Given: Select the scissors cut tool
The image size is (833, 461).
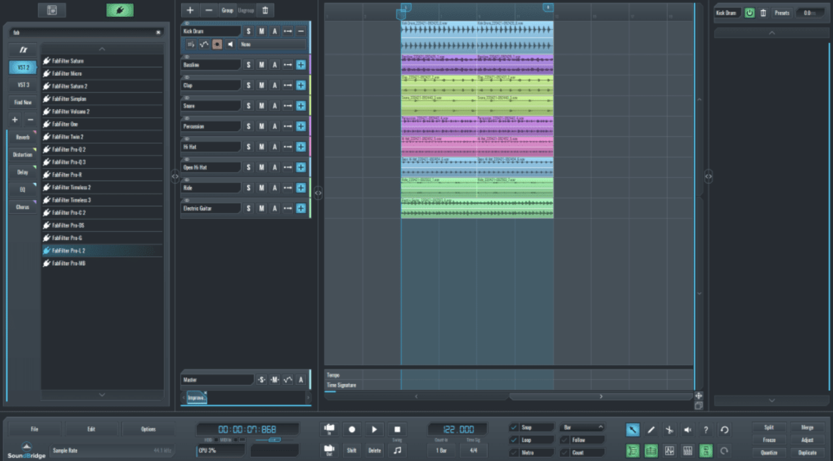Looking at the screenshot, I should pyautogui.click(x=669, y=430).
